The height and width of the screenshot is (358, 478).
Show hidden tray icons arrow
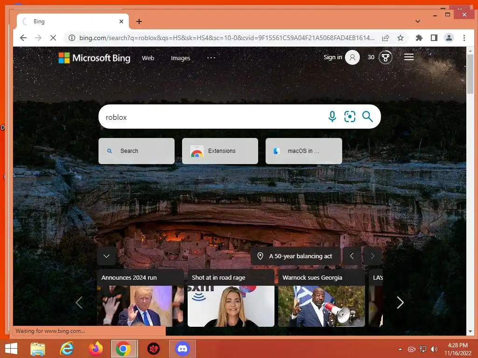pos(400,349)
